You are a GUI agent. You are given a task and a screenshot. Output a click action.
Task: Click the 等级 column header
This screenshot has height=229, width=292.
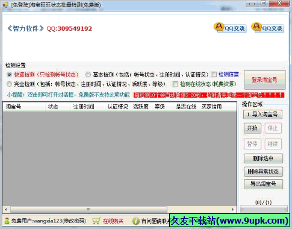click(x=163, y=107)
